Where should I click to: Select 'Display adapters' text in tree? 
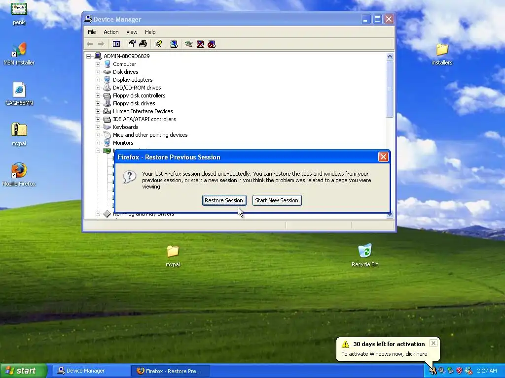133,80
